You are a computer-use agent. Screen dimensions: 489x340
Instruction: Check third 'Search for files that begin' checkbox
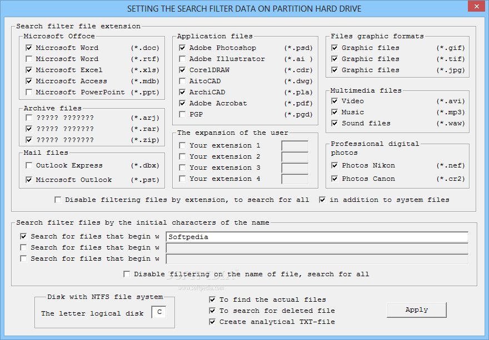tap(23, 258)
